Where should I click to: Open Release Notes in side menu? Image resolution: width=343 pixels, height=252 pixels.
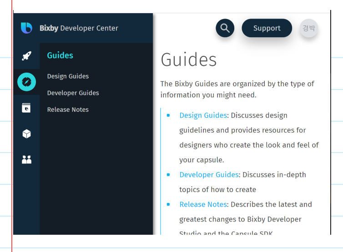68,109
